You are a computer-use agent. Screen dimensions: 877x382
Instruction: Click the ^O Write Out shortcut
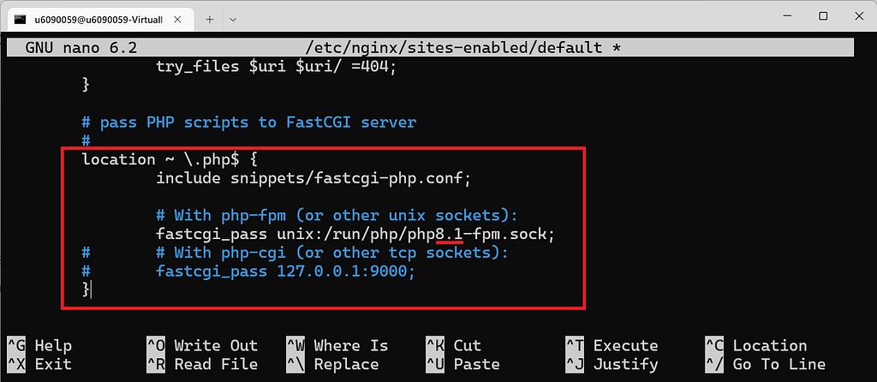pyautogui.click(x=202, y=346)
